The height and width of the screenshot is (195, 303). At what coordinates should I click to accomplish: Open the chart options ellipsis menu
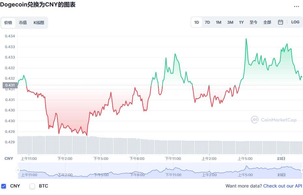[x=296, y=6]
